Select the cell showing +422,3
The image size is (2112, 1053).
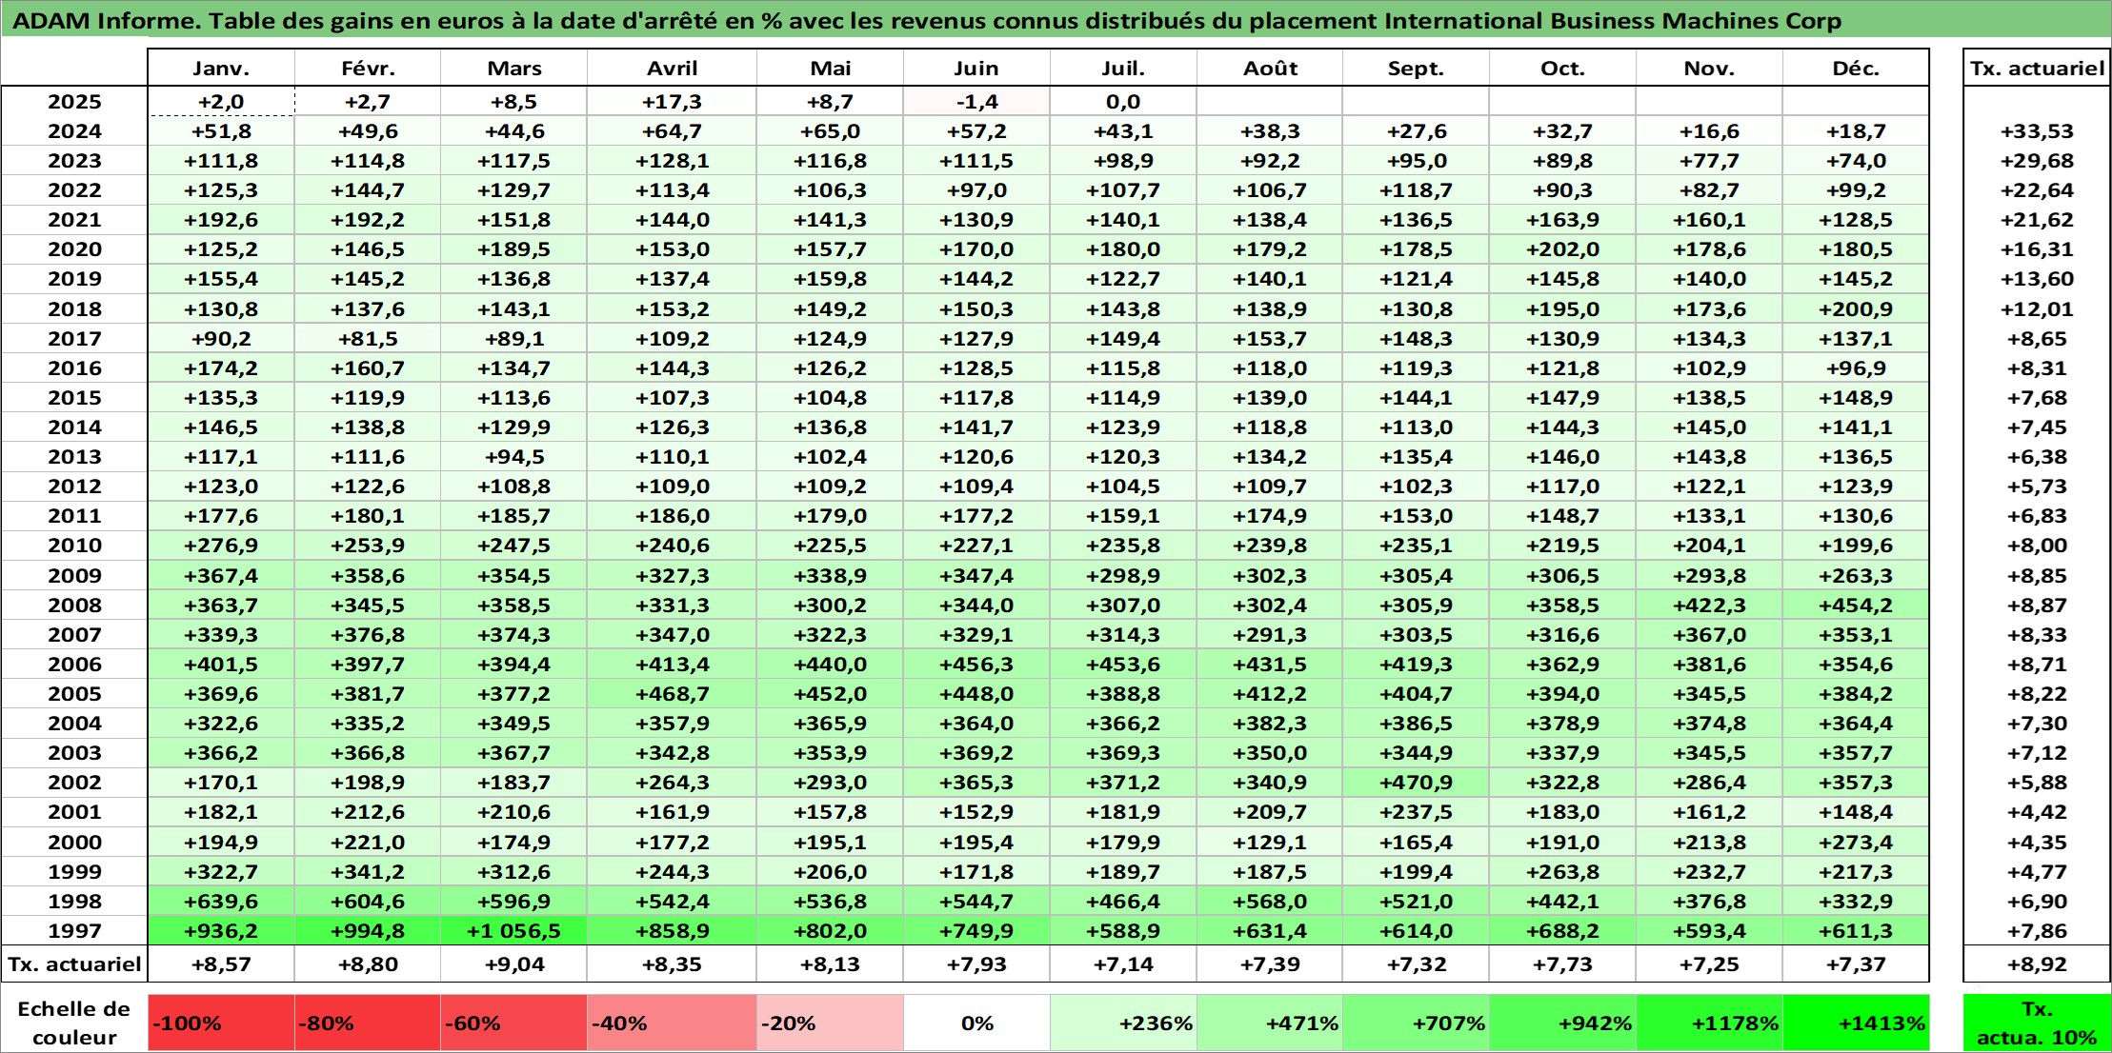(1709, 606)
